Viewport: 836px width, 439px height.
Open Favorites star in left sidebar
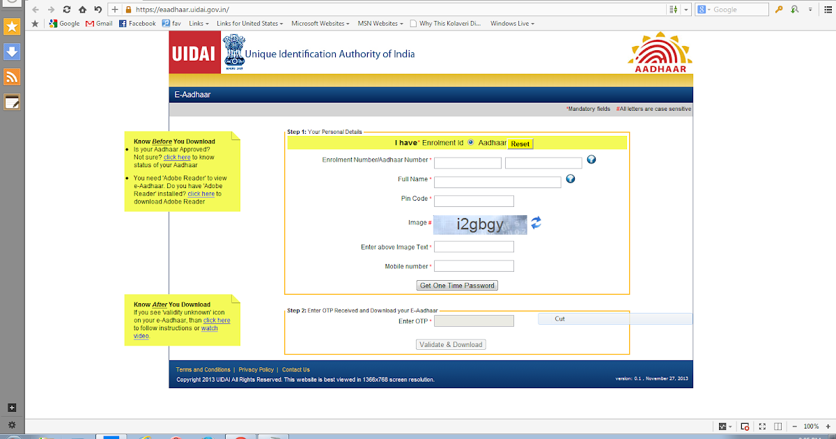click(x=12, y=26)
